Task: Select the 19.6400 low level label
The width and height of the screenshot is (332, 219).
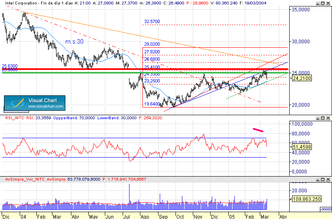Action: point(152,104)
